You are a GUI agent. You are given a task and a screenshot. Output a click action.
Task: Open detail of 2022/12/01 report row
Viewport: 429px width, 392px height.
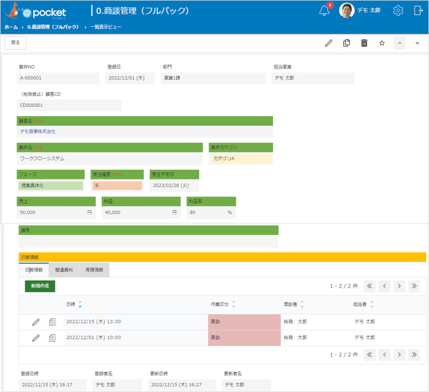[x=52, y=338]
